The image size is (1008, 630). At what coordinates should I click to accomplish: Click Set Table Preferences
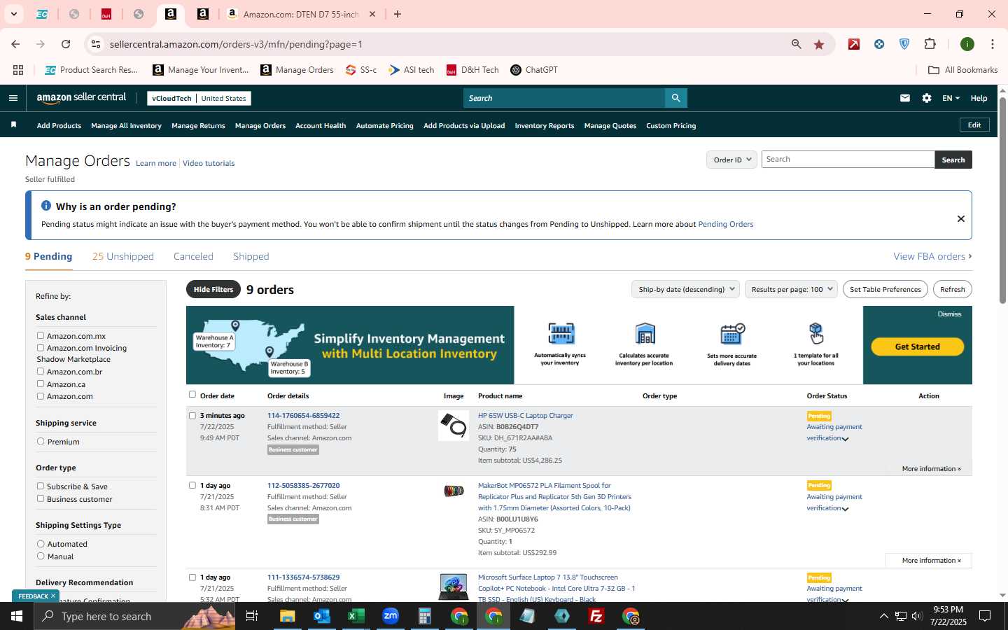coord(885,289)
